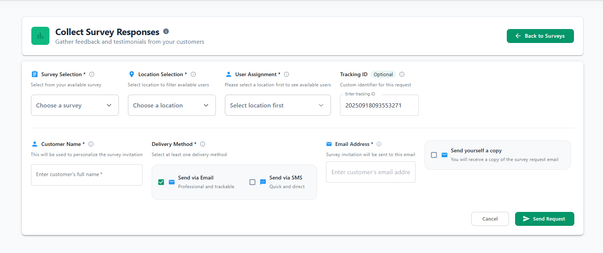The image size is (603, 253).
Task: Click the Survey Selection info icon
Action: point(92,74)
